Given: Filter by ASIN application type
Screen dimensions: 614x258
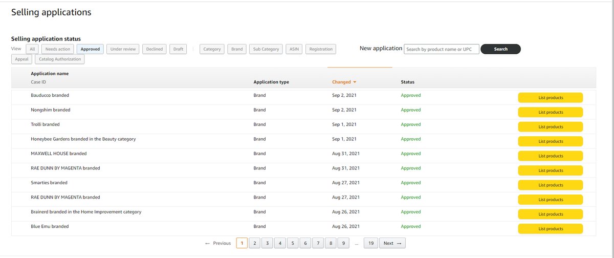Looking at the screenshot, I should click(x=294, y=49).
